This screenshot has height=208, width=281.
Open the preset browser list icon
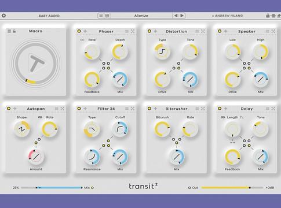click(x=101, y=16)
